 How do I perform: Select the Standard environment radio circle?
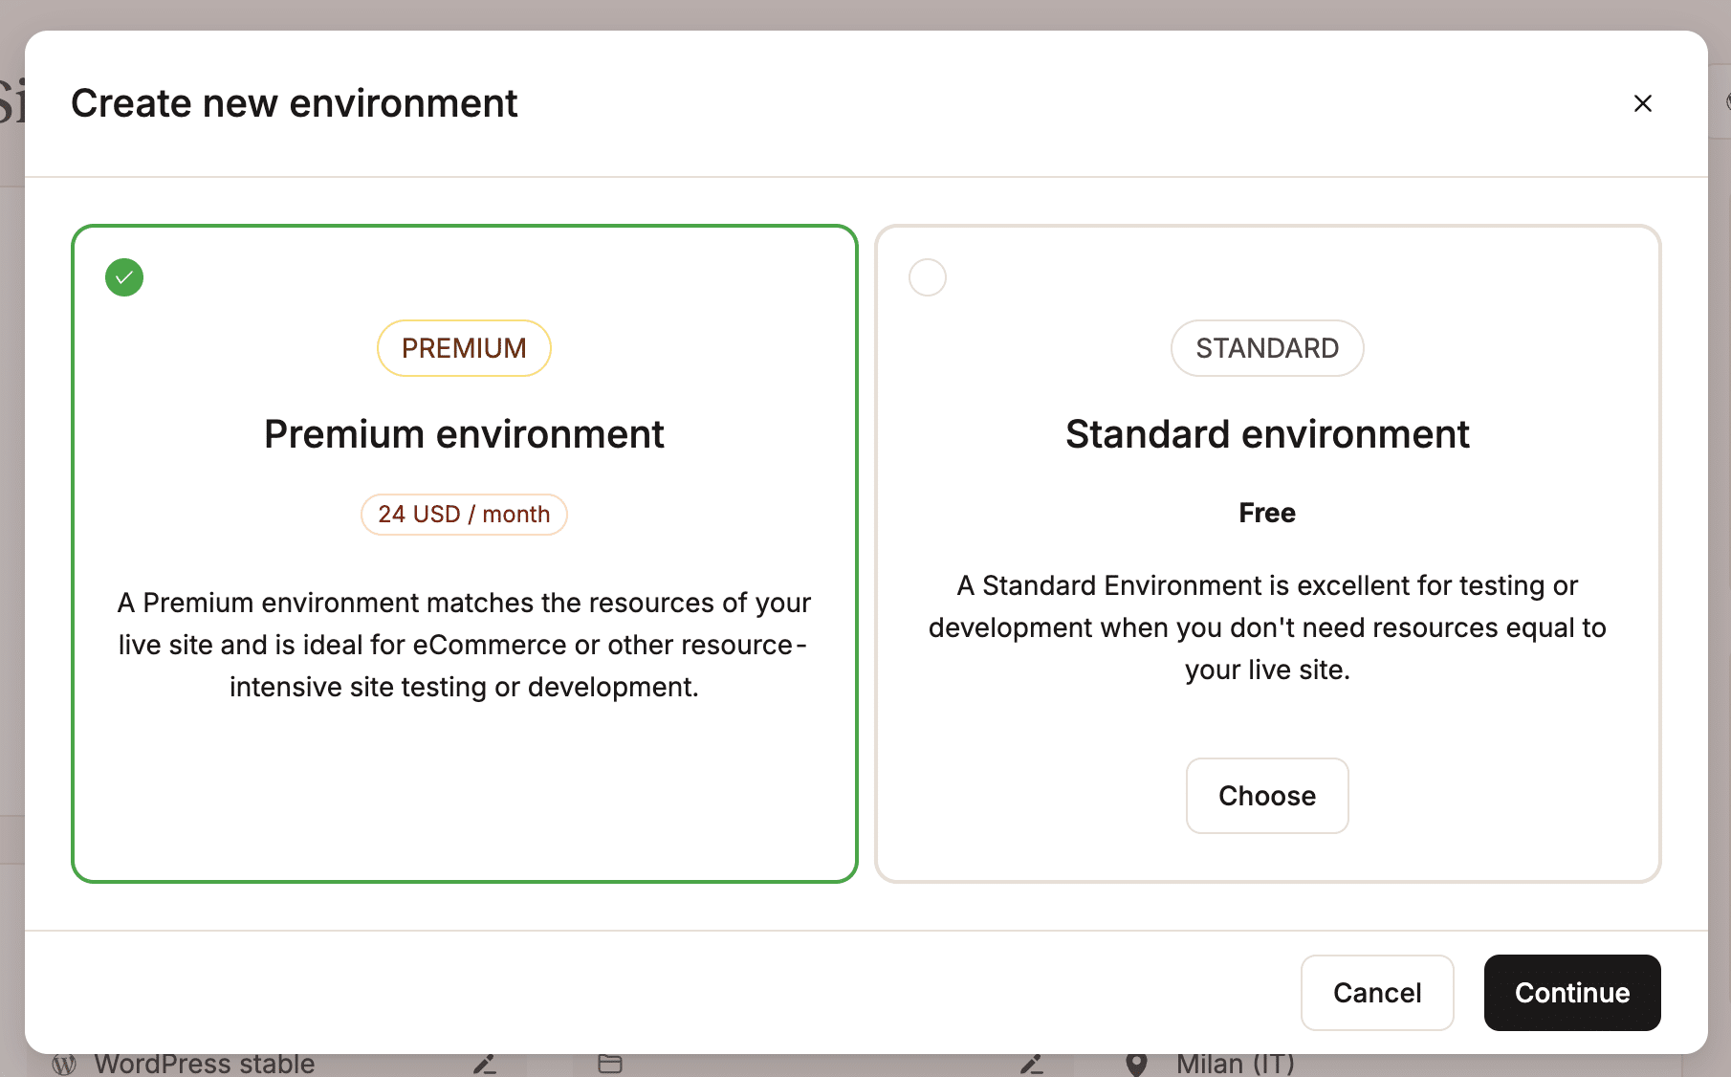[x=927, y=277]
